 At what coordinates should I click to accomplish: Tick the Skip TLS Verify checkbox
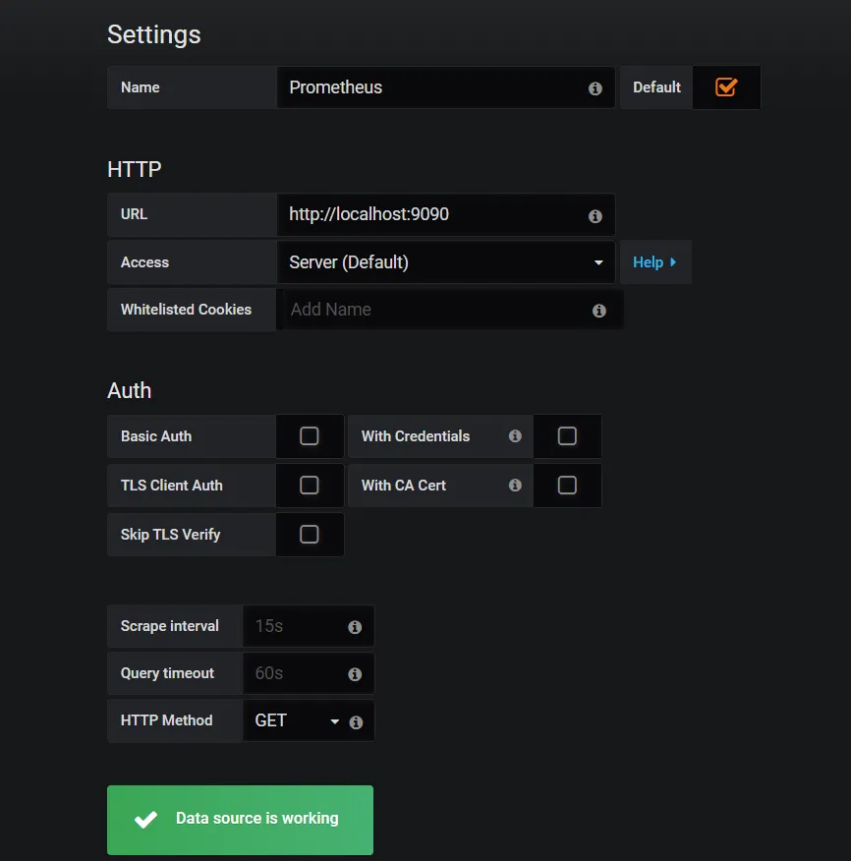[310, 535]
